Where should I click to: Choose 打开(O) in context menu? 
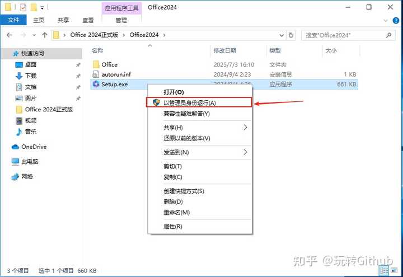tap(199, 92)
